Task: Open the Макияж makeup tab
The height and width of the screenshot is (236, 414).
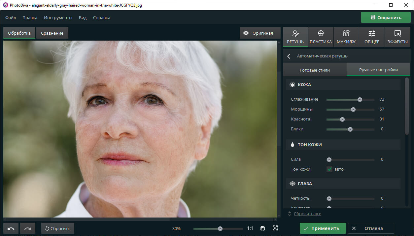Action: pyautogui.click(x=346, y=37)
